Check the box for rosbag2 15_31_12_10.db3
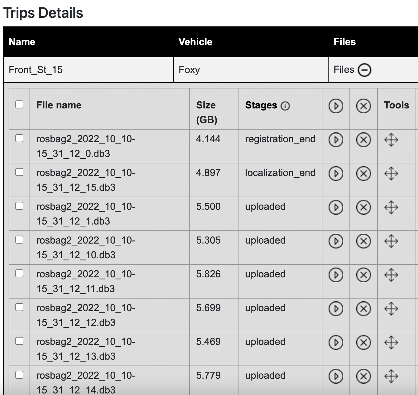Viewport: 418px width, 395px height. tap(19, 240)
